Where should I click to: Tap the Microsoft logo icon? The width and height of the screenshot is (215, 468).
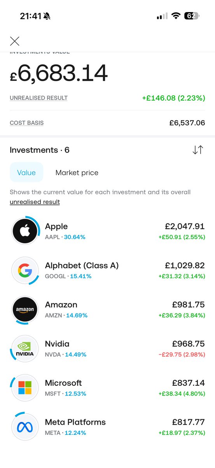(x=25, y=388)
